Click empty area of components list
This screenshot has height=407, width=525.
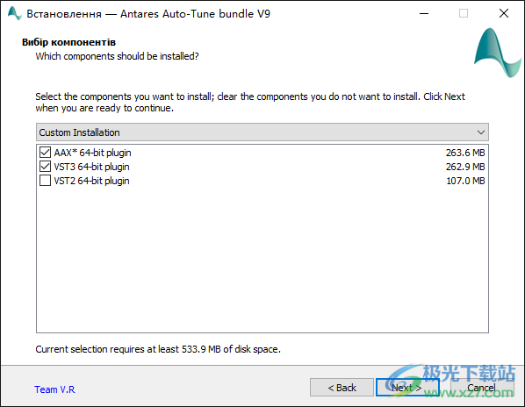262,261
